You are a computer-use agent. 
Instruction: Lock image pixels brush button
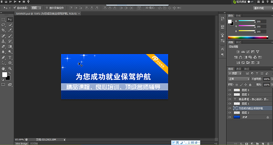pos(241,85)
